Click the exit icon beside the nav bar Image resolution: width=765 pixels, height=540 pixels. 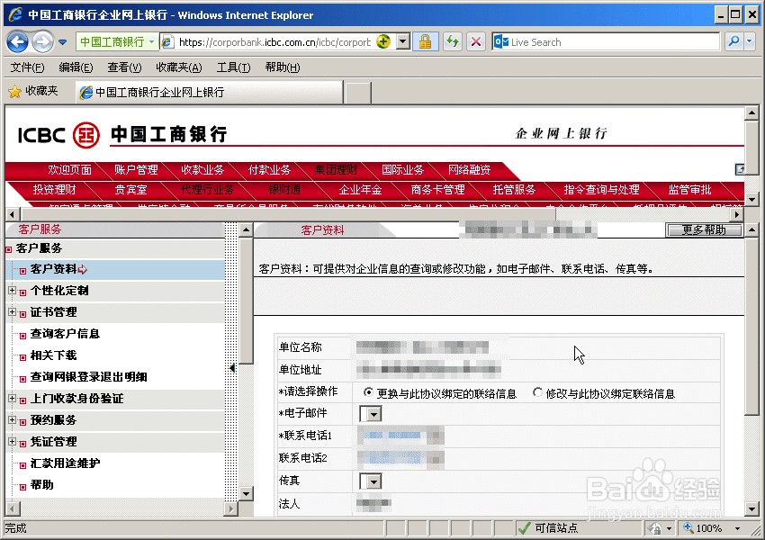740,170
